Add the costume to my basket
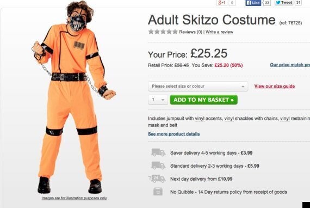The width and height of the screenshot is (310, 208). (203, 100)
